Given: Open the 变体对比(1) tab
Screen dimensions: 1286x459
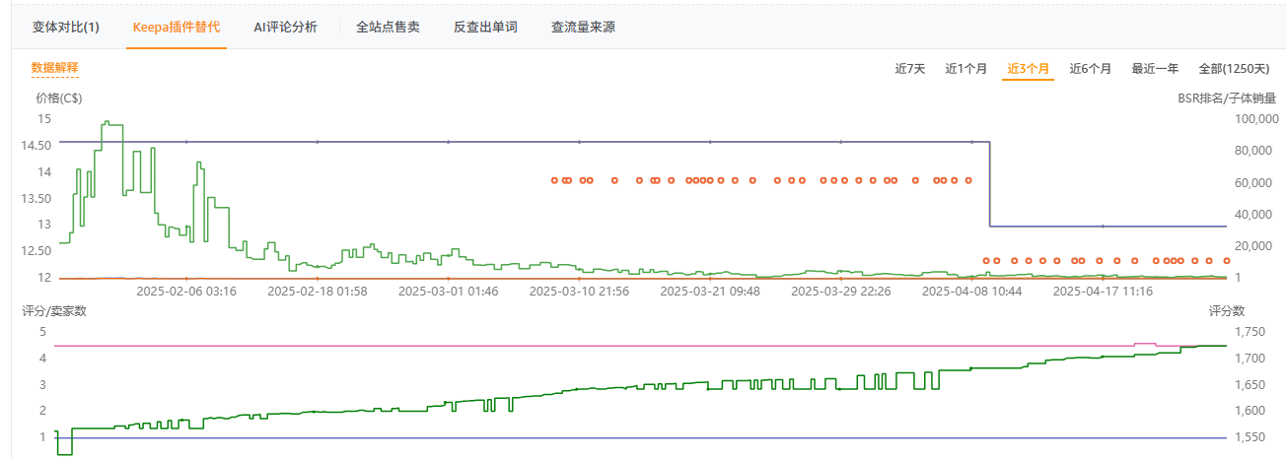Looking at the screenshot, I should tap(66, 27).
